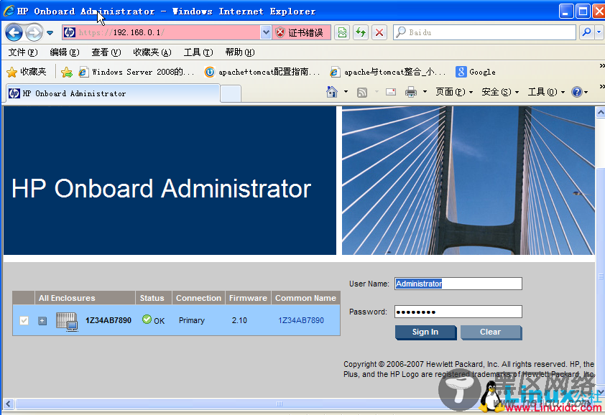
Task: Click the search magnifier button
Action: [x=586, y=32]
